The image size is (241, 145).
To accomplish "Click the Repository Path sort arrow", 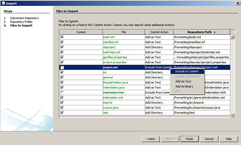I will pyautogui.click(x=215, y=32).
